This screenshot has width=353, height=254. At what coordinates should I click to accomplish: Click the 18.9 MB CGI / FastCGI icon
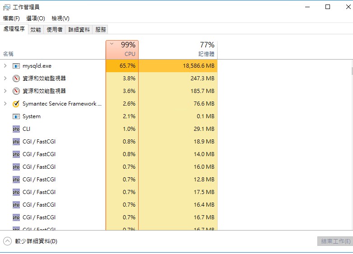[x=16, y=142]
